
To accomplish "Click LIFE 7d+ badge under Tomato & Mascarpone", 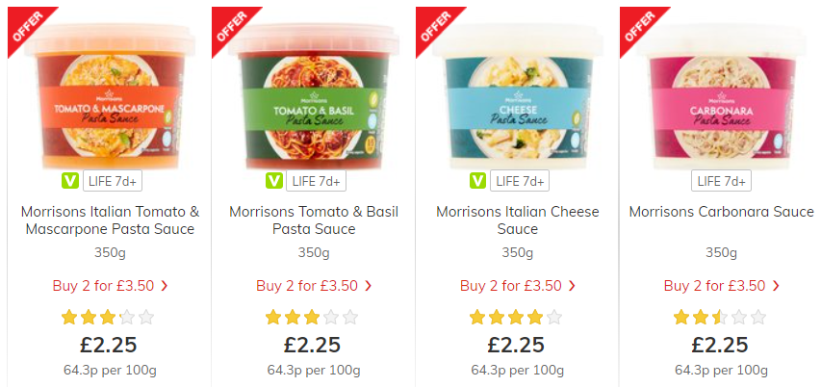I will 112,181.
